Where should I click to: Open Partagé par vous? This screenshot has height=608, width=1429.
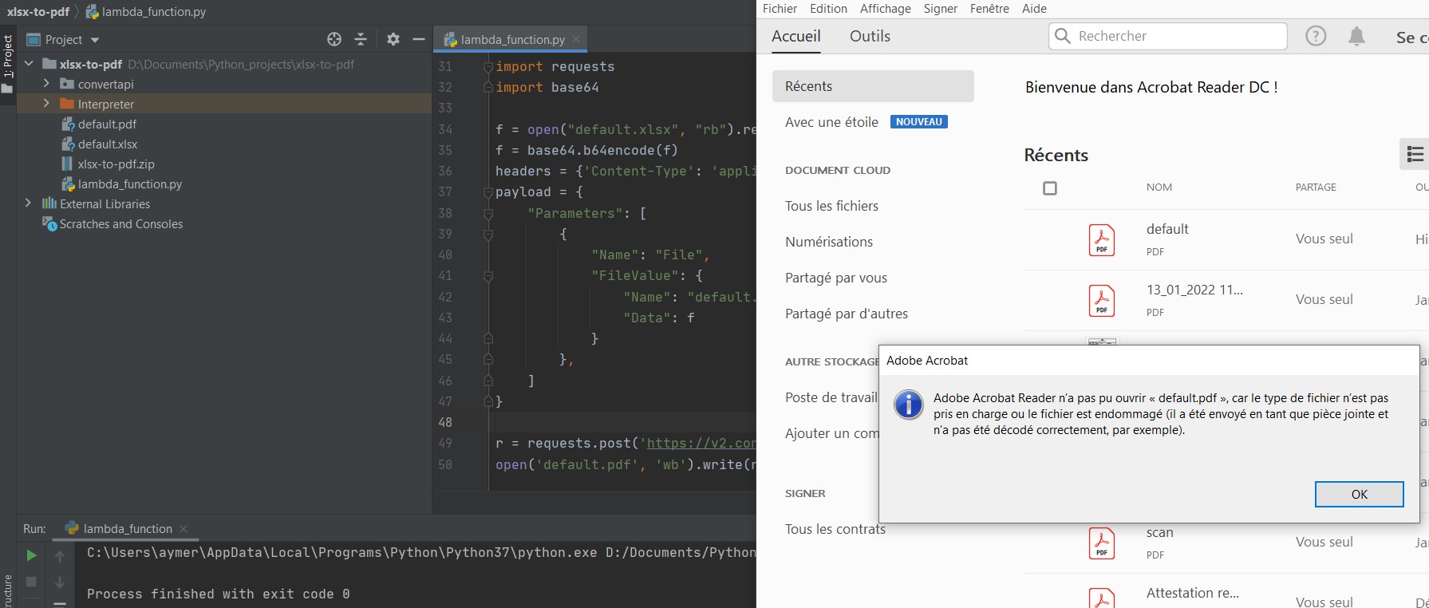[x=836, y=278]
